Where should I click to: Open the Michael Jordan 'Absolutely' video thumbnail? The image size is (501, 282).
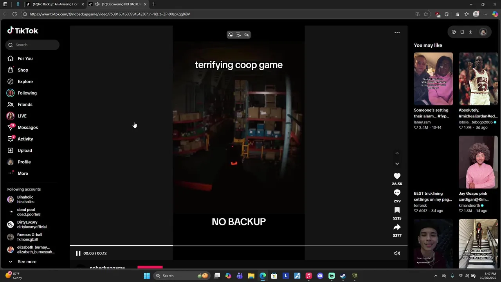coord(478,79)
